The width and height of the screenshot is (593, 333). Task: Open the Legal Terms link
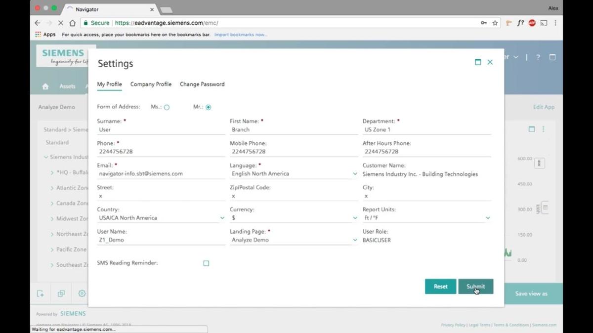pyautogui.click(x=479, y=325)
